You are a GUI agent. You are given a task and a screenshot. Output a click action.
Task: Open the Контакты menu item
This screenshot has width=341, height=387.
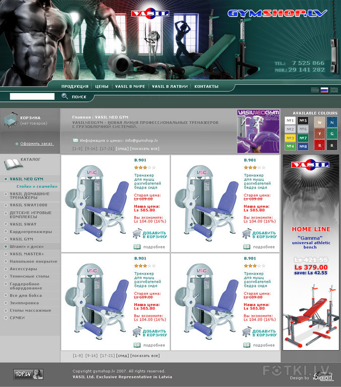tap(207, 86)
